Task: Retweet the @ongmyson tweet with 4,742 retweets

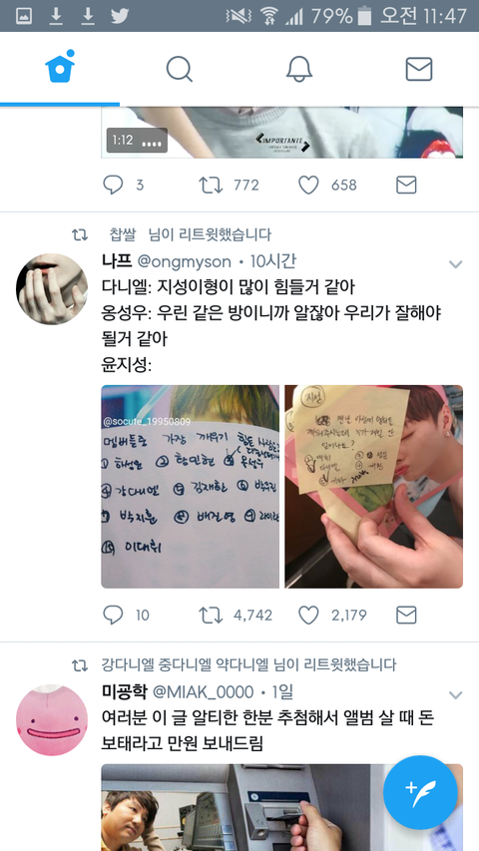Action: [x=211, y=615]
